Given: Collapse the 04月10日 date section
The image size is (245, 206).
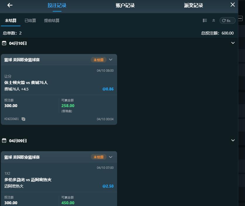Looking at the screenshot, I should point(233,43).
